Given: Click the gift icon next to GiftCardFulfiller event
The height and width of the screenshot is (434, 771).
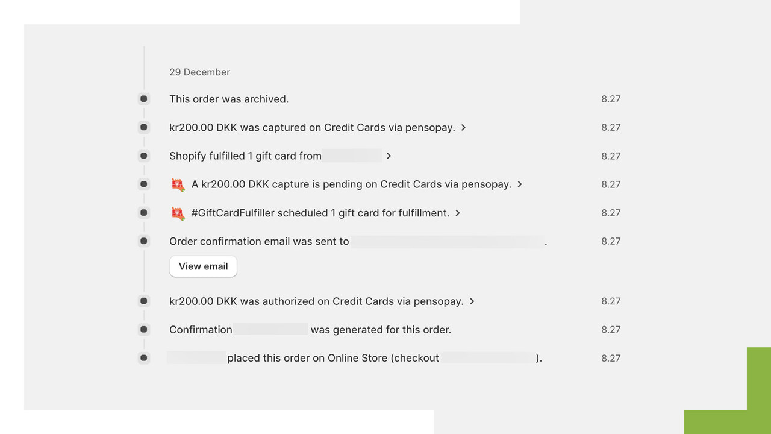Looking at the screenshot, I should [177, 212].
